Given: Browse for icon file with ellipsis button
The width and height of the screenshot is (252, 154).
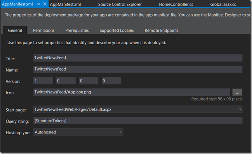Looking at the screenshot, I should [237, 92].
